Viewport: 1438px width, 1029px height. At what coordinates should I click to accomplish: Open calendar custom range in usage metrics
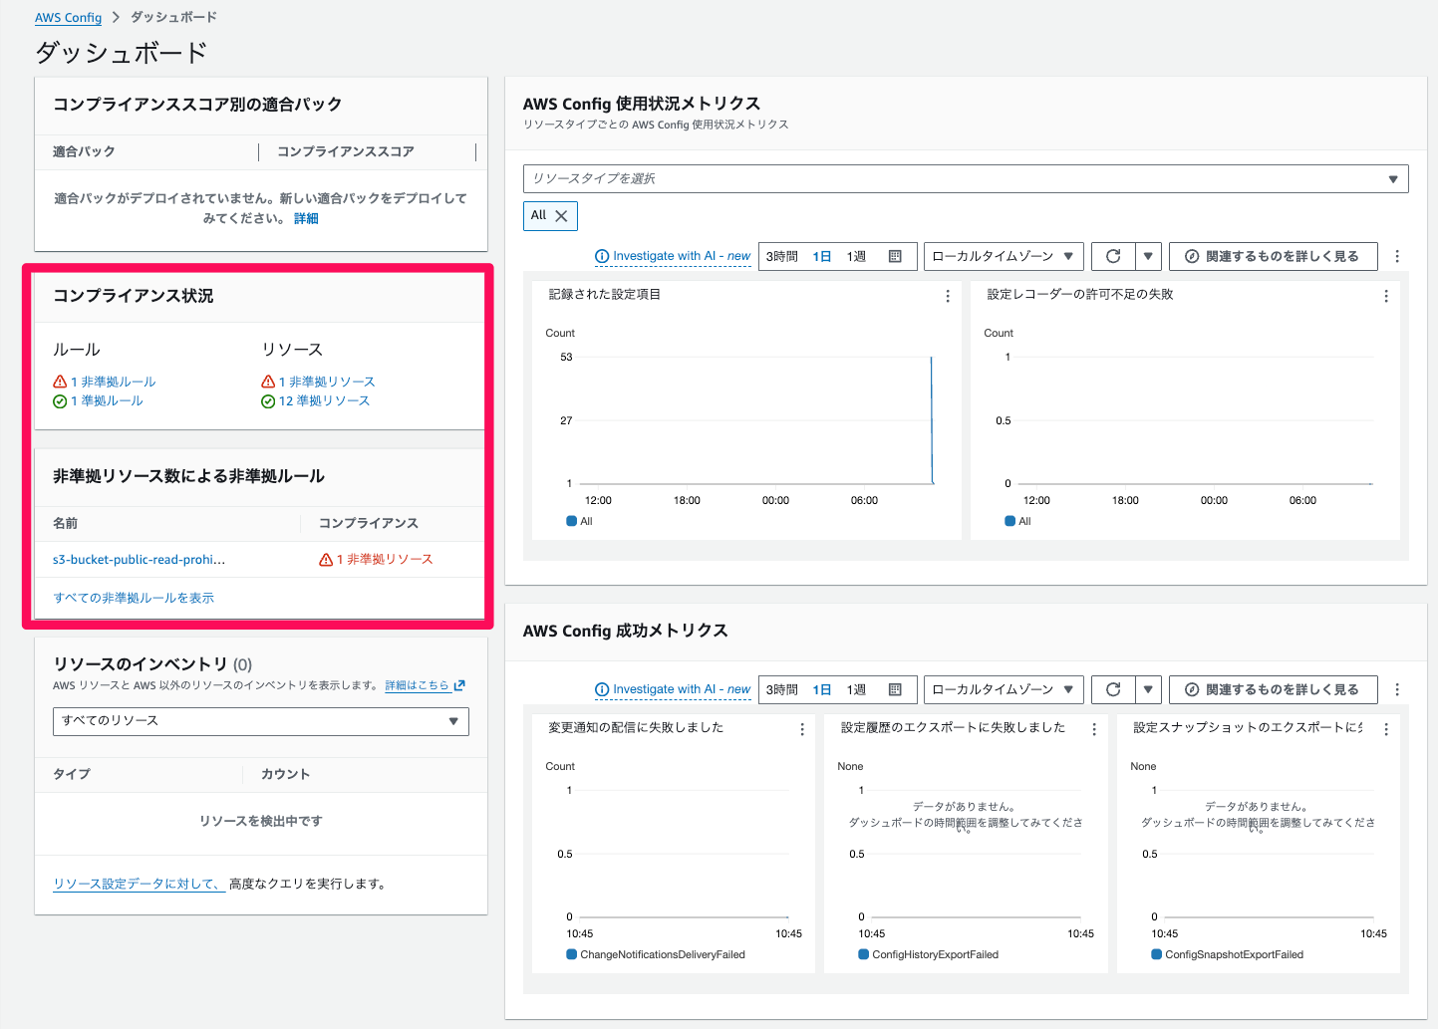tap(895, 256)
